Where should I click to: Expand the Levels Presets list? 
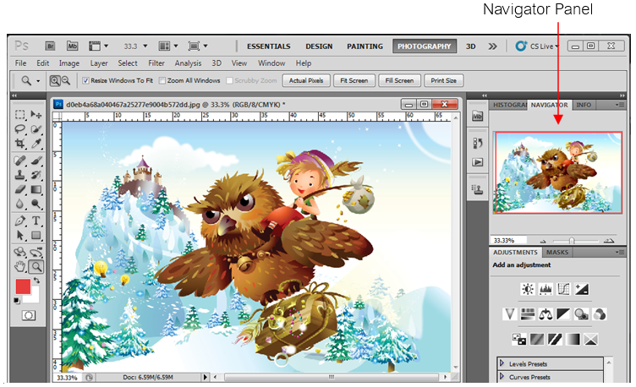[502, 363]
